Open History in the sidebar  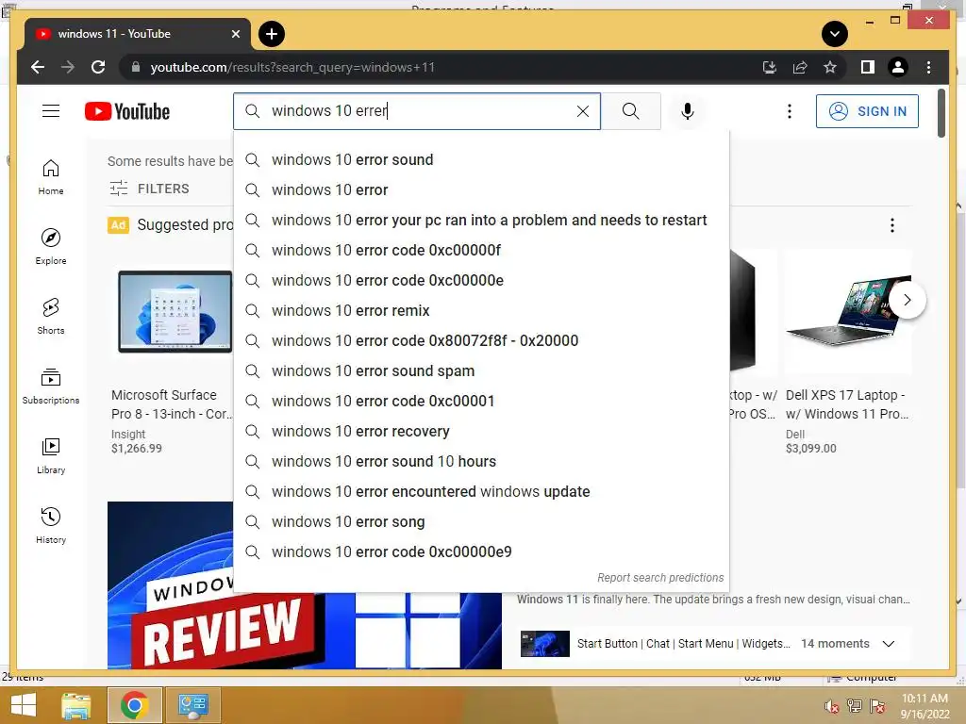[x=51, y=526]
